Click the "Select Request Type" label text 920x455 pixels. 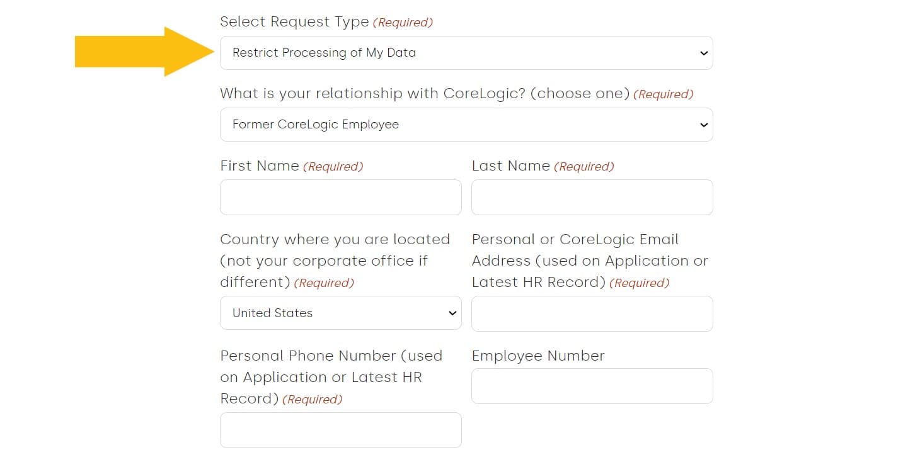pos(294,21)
